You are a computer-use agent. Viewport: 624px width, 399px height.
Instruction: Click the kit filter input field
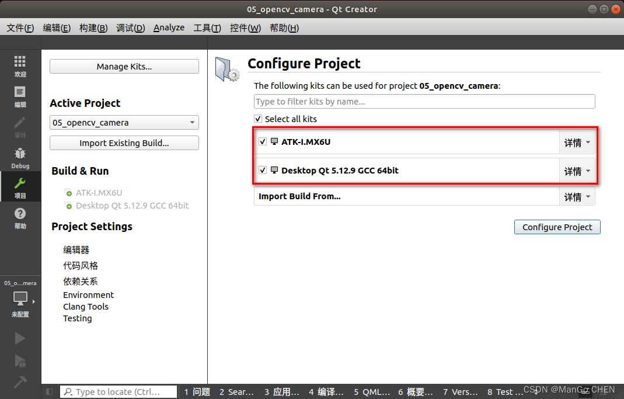pos(424,102)
